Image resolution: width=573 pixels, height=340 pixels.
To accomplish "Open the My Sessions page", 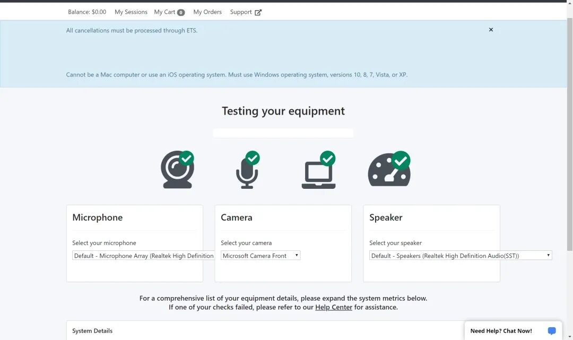I will 131,12.
